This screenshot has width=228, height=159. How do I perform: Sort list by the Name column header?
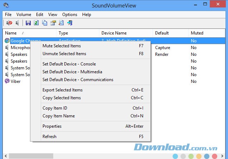[14, 33]
